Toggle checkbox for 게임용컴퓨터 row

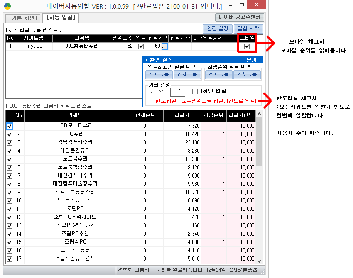(9, 151)
